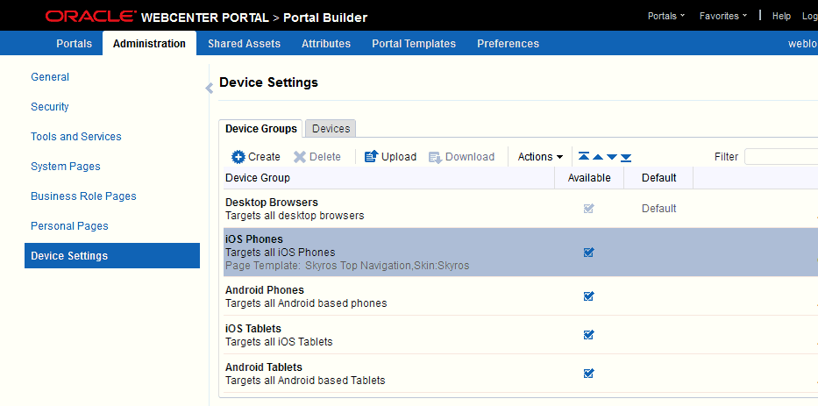
Task: Collapse the left navigation pane arrow
Action: pos(210,89)
